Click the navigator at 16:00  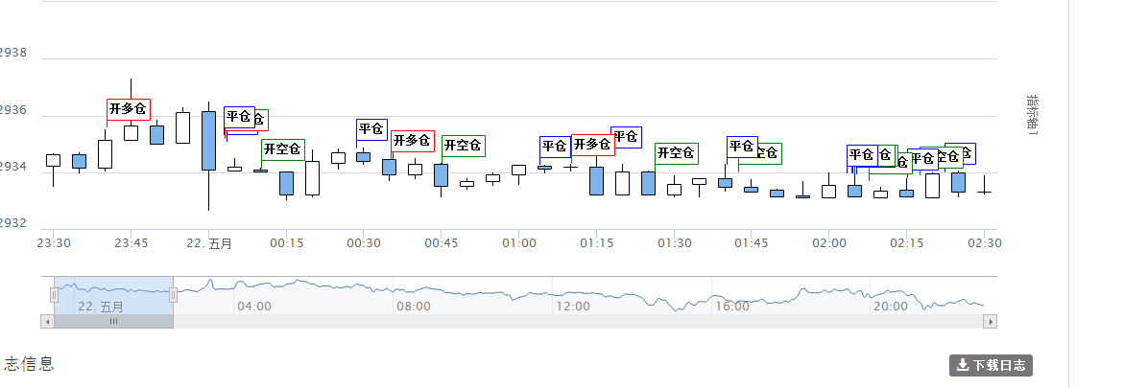731,307
